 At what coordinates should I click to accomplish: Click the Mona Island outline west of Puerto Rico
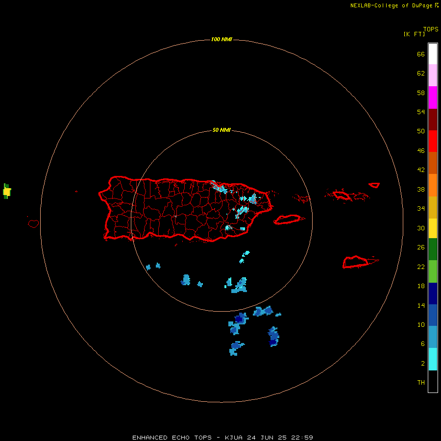tap(33, 223)
